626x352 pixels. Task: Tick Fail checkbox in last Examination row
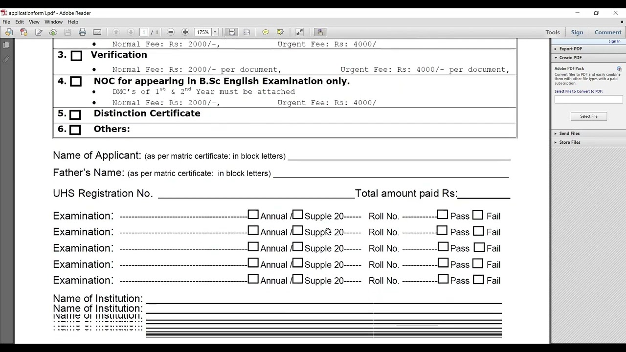(x=479, y=279)
